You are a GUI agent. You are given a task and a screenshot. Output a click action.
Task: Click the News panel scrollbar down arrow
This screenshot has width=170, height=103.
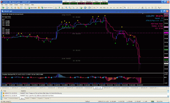coord(168,96)
